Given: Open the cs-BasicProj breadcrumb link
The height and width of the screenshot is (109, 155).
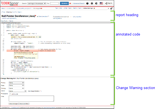Looking at the screenshot, I should [x=11, y=8].
